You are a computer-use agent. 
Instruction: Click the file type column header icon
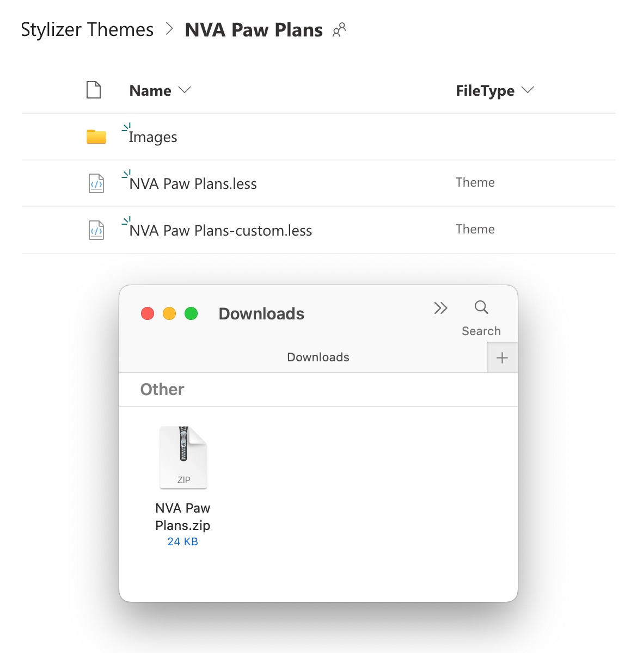[x=94, y=90]
